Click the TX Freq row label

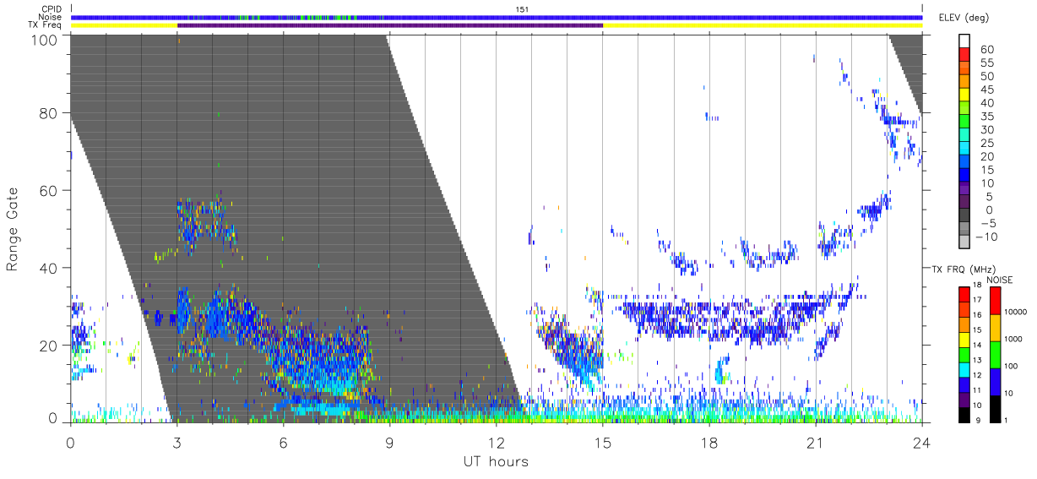pos(45,25)
